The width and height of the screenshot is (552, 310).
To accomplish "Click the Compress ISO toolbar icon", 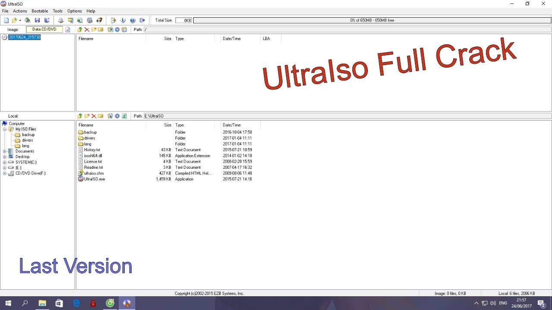I will [x=70, y=20].
